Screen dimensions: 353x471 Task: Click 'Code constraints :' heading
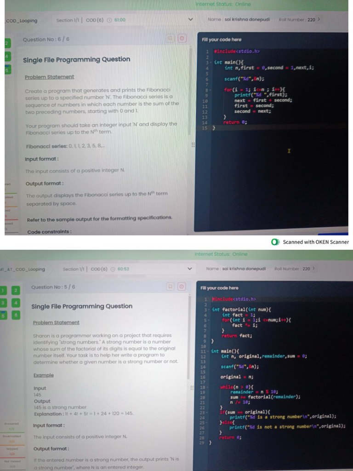coord(50,232)
